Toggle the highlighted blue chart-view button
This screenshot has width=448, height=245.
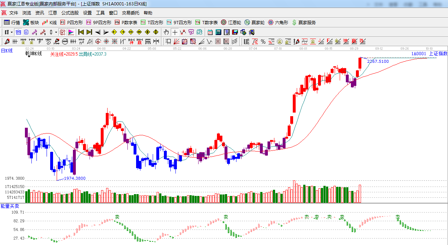(x=18, y=32)
